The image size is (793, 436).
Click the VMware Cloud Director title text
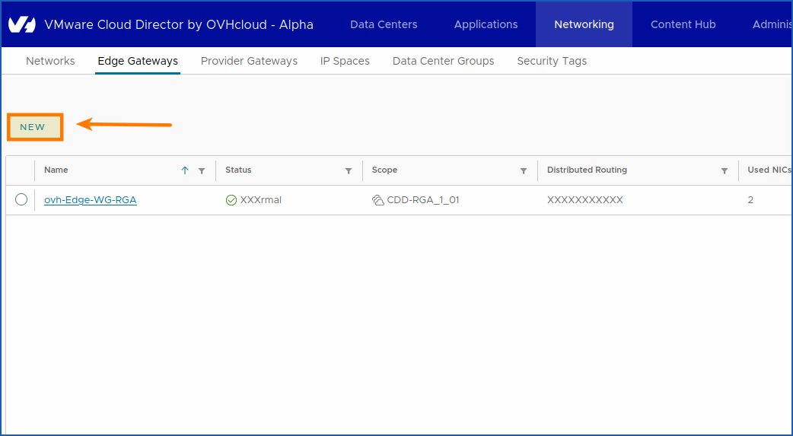pos(179,24)
